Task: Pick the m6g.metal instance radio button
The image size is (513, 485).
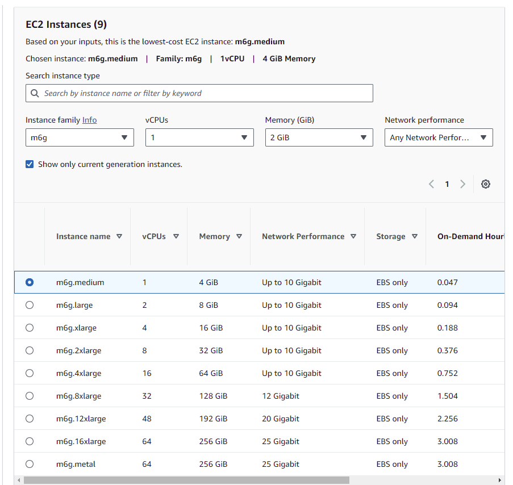Action: coord(30,464)
